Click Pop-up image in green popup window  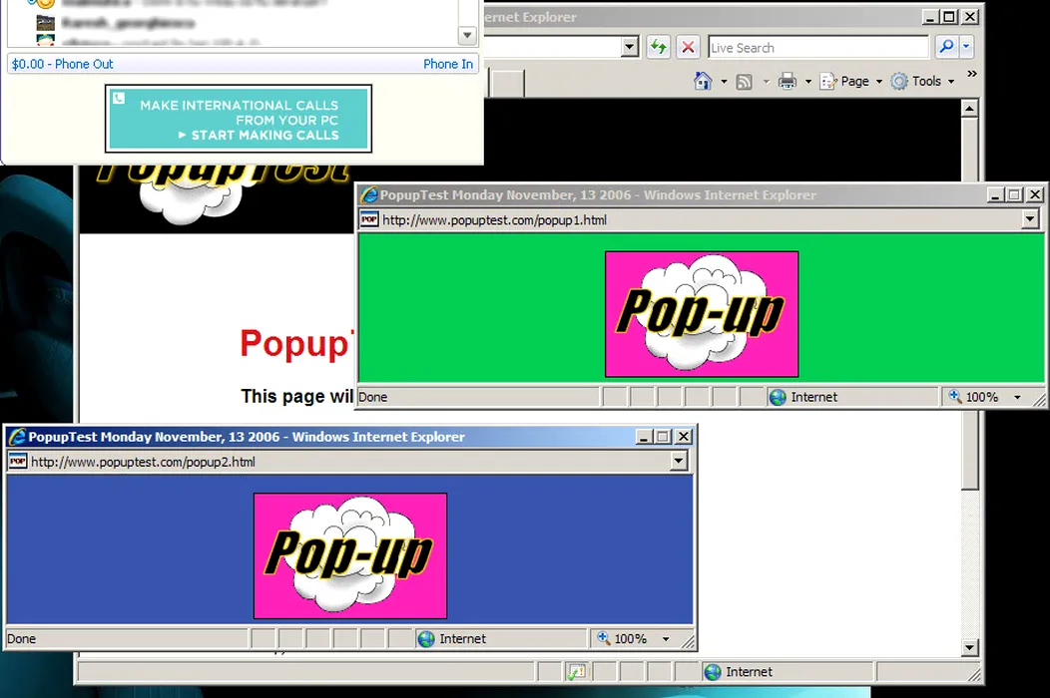click(x=702, y=314)
